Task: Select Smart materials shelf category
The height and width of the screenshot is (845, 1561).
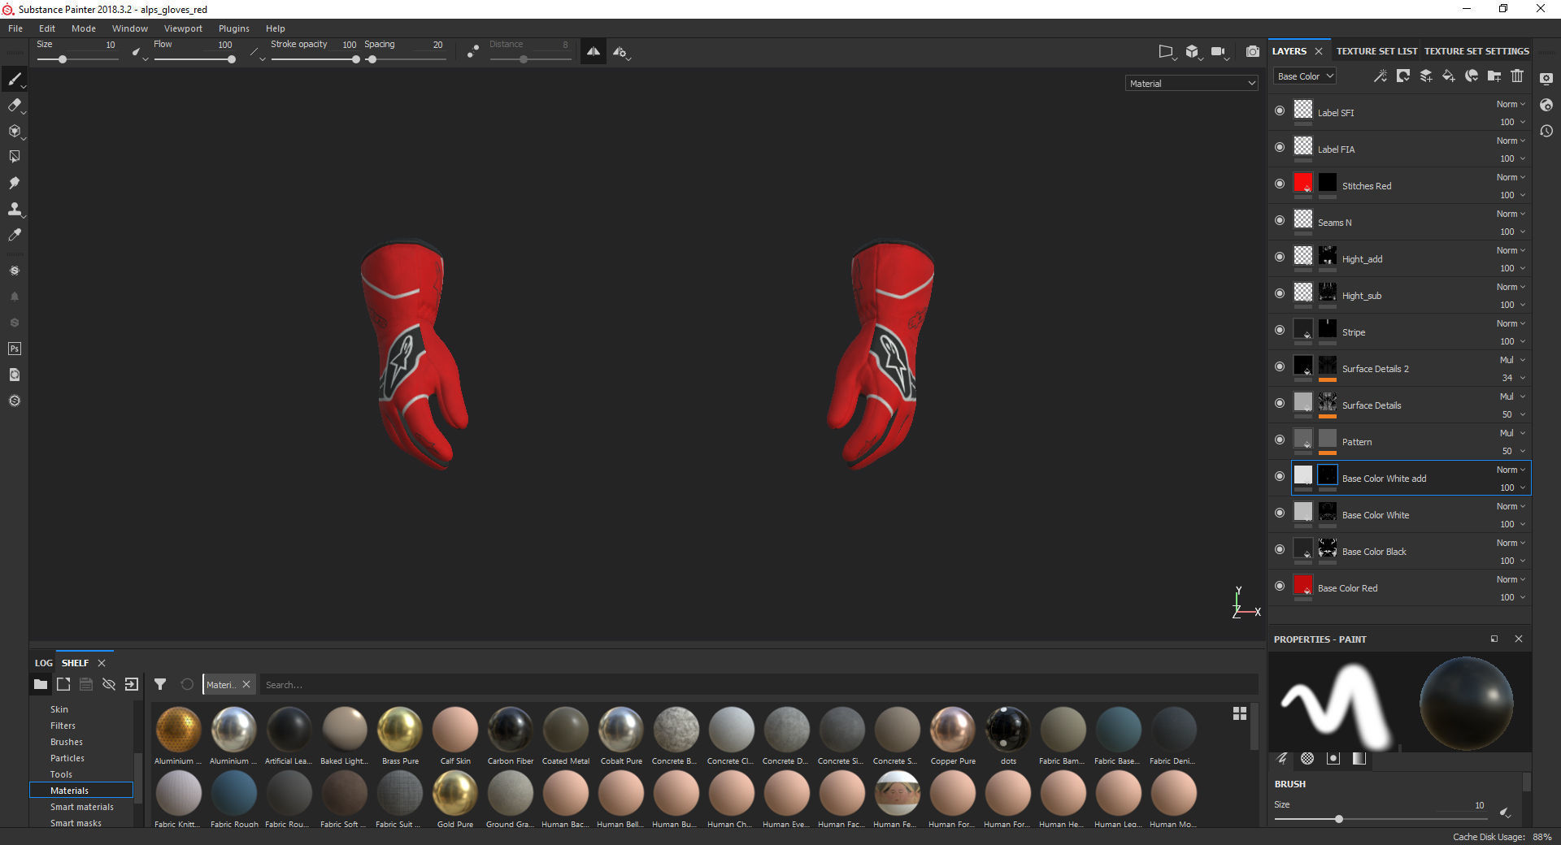Action: (x=81, y=807)
